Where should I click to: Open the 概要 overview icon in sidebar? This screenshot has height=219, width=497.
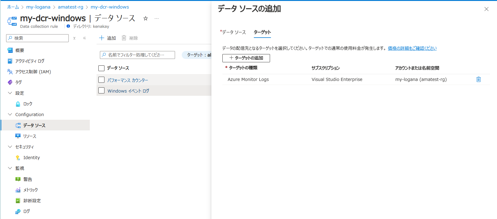pos(10,50)
